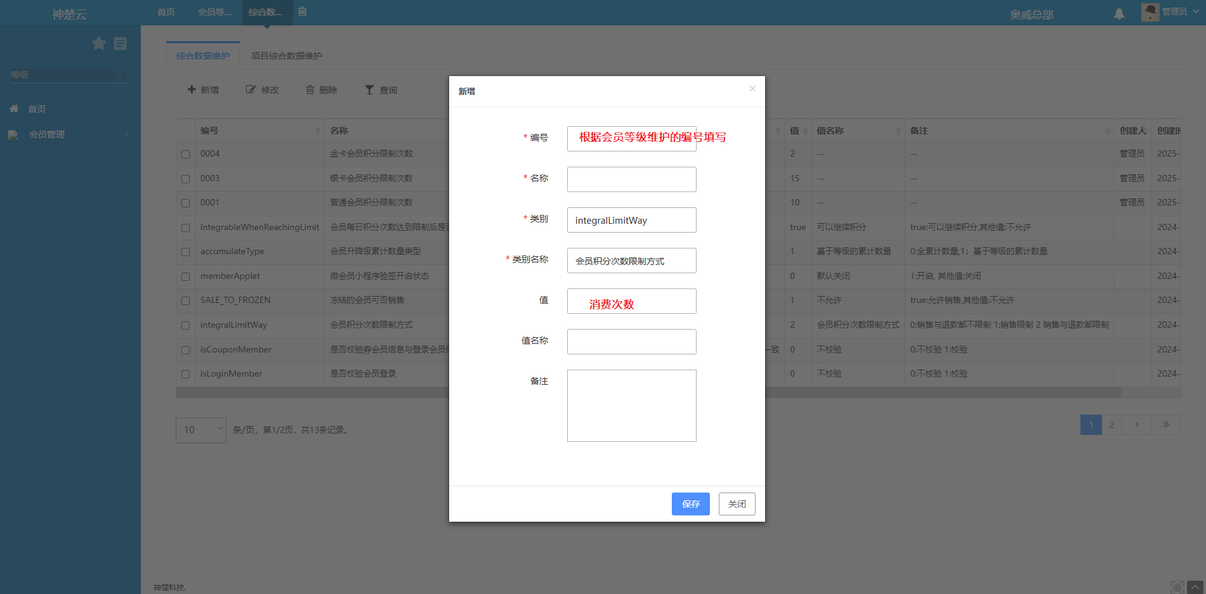Image resolution: width=1206 pixels, height=594 pixels.
Task: Click the horizontal table scrollbar
Action: click(x=648, y=392)
